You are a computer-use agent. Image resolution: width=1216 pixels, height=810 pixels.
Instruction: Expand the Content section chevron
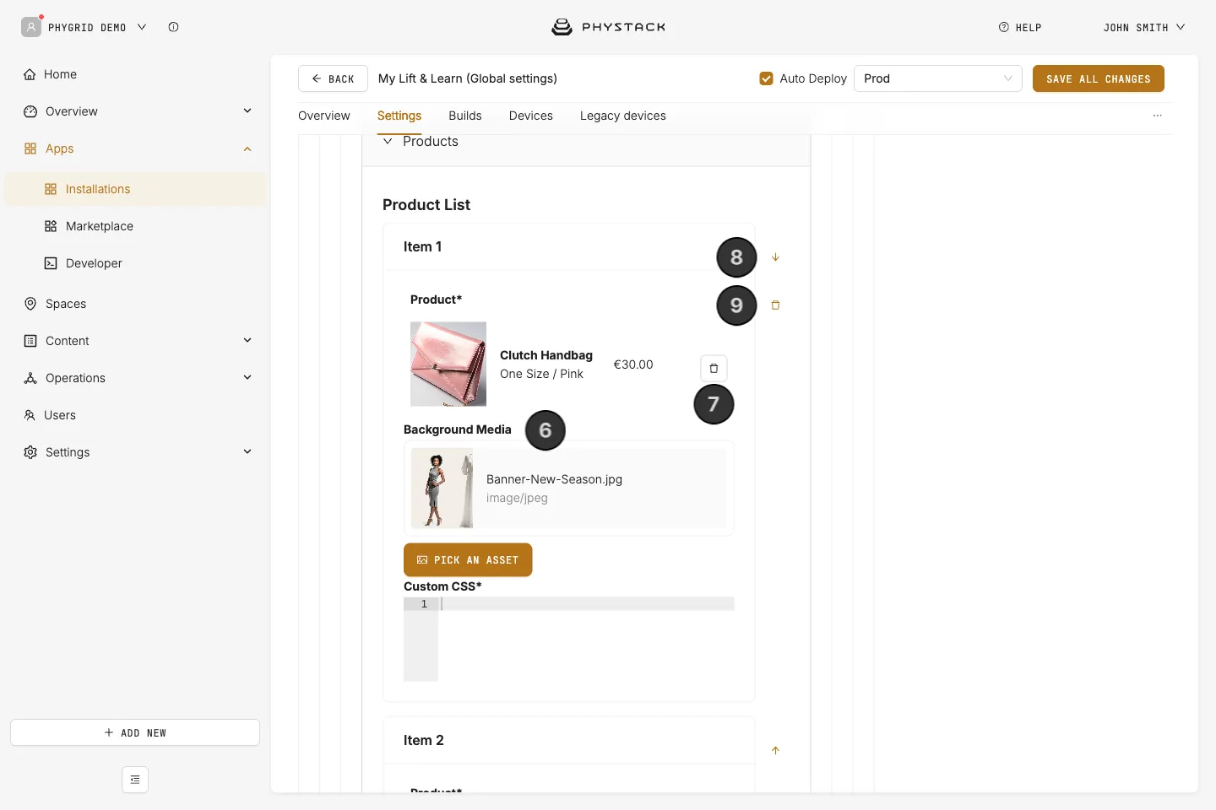(x=247, y=341)
